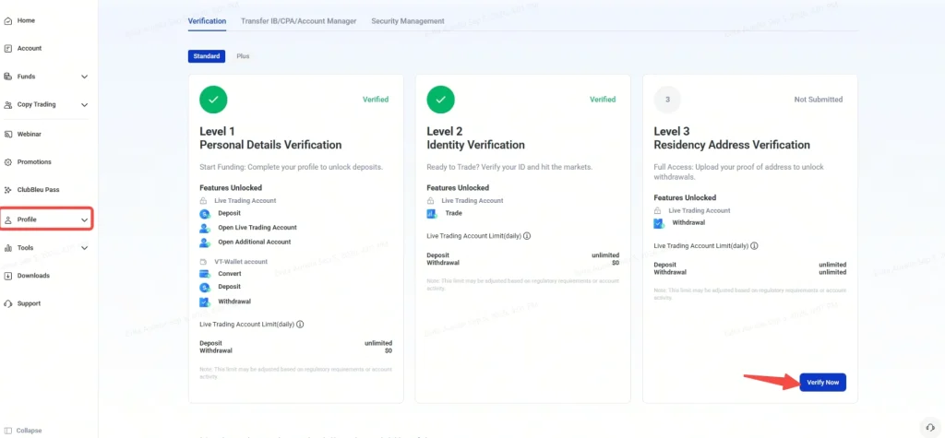Open the Home sidebar icon
The image size is (945, 438).
tap(7, 20)
